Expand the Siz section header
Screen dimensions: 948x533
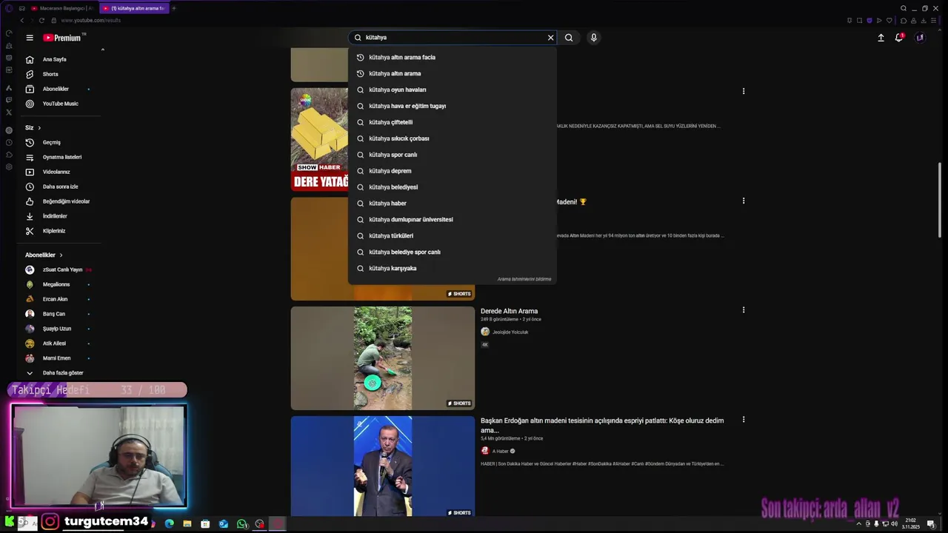(x=33, y=127)
